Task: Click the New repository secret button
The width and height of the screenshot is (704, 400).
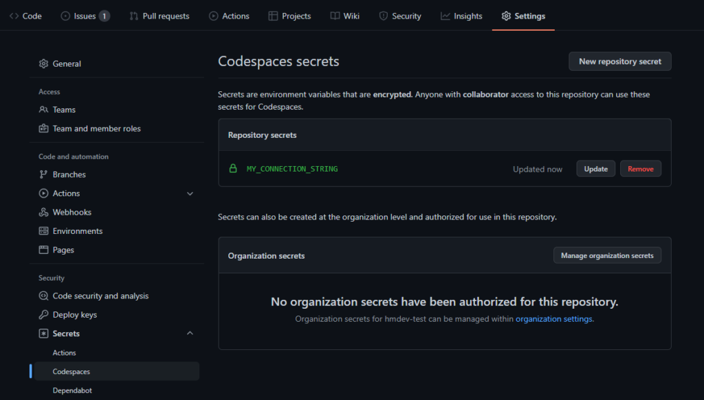Action: click(x=619, y=62)
